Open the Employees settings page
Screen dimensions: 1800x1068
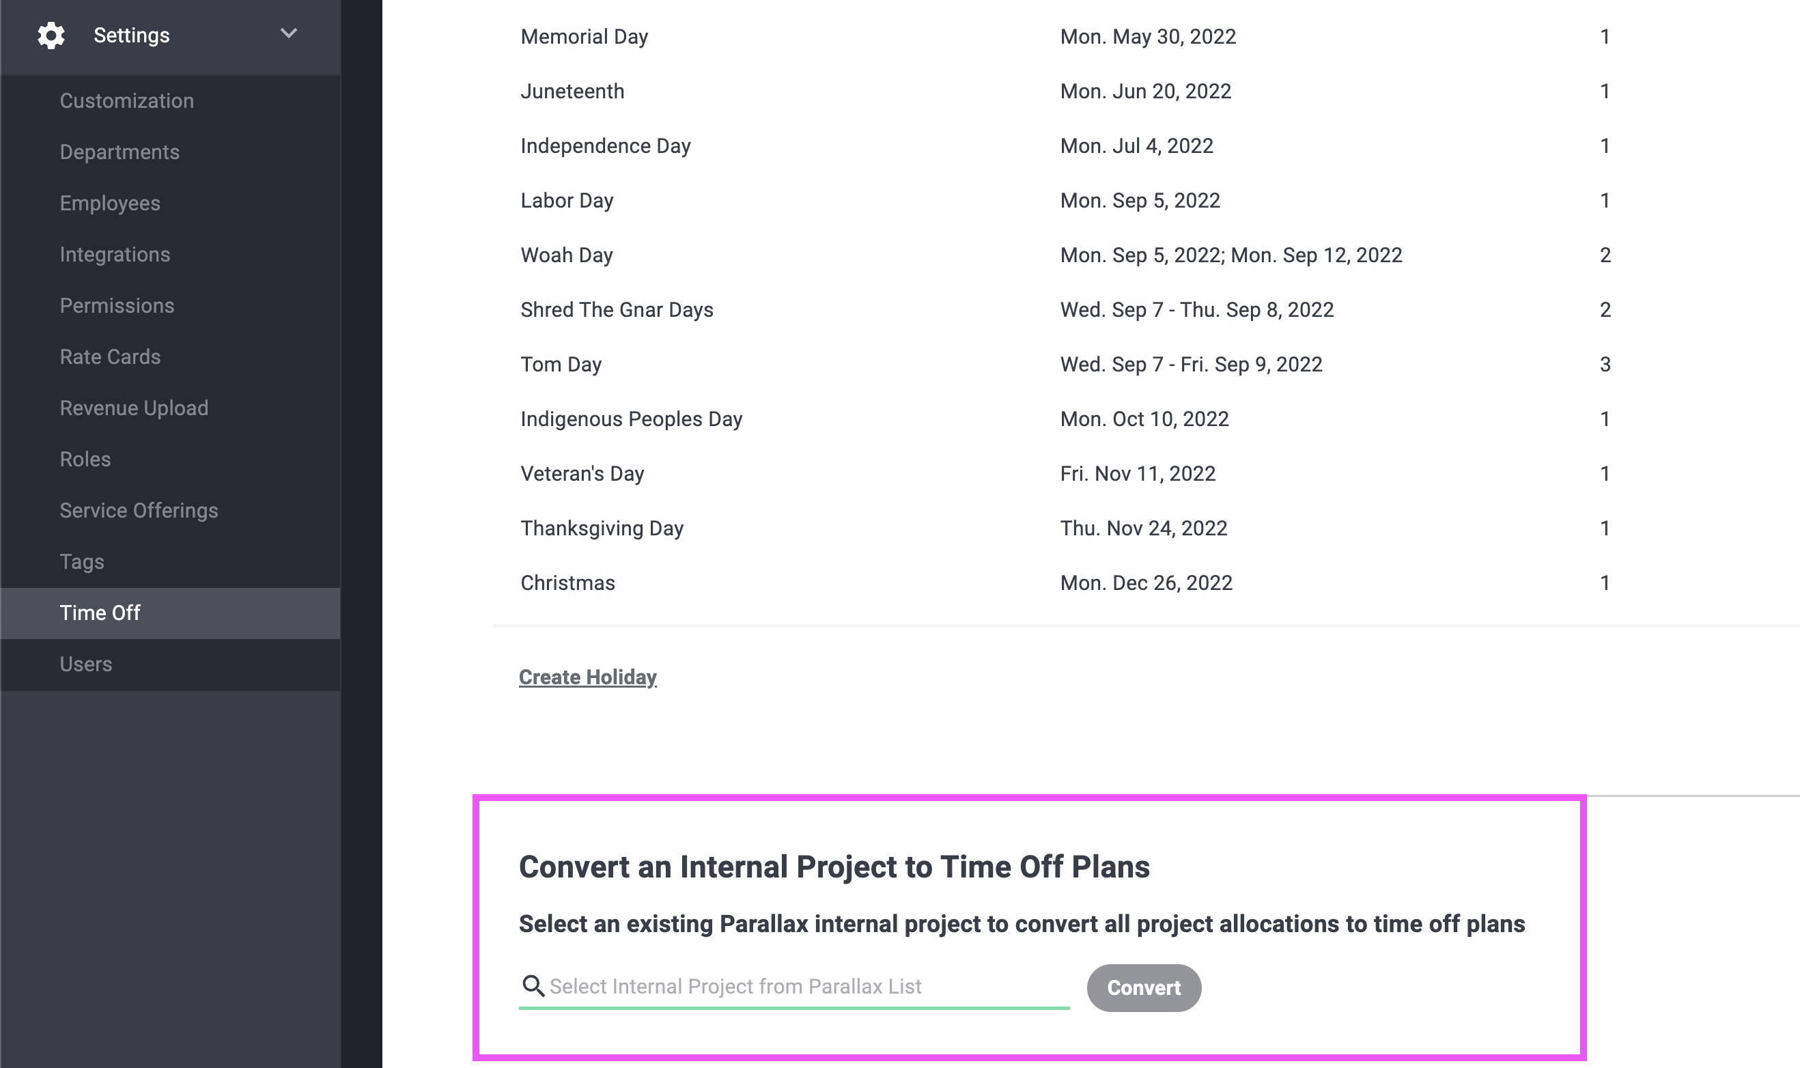110,203
